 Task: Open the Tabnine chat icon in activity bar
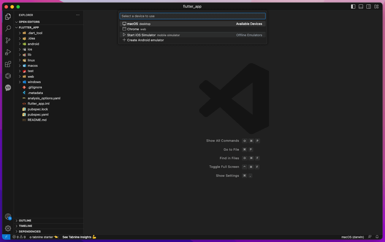[x=8, y=88]
